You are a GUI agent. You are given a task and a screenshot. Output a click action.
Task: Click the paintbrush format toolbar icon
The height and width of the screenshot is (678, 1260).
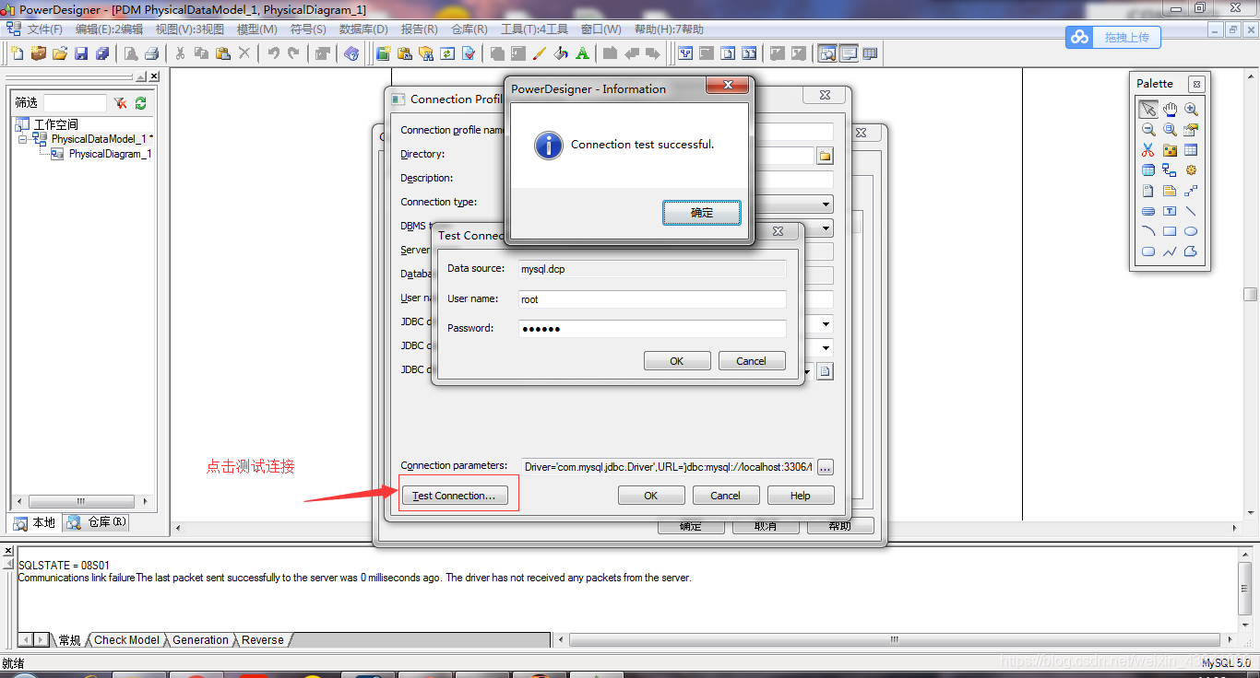click(x=540, y=53)
